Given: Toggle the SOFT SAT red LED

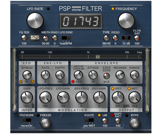Looking at the screenshot, I should click(112, 115).
